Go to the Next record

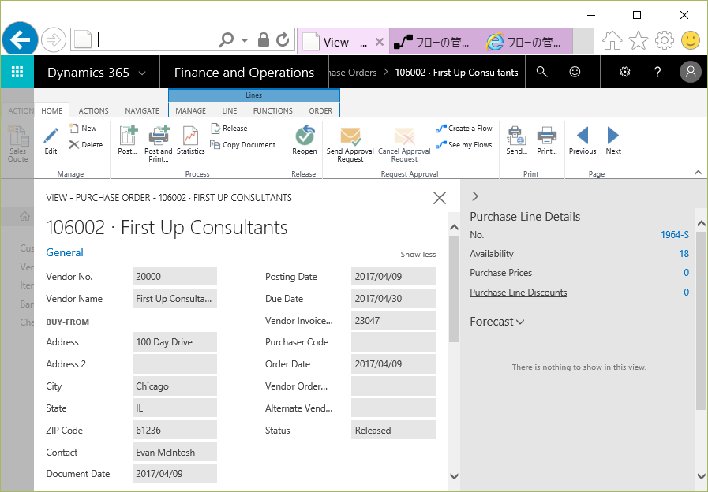click(x=613, y=140)
